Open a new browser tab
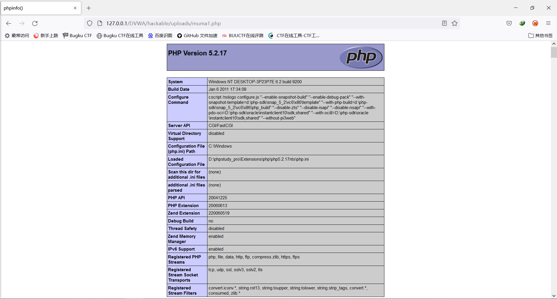Image resolution: width=557 pixels, height=299 pixels. tap(89, 8)
